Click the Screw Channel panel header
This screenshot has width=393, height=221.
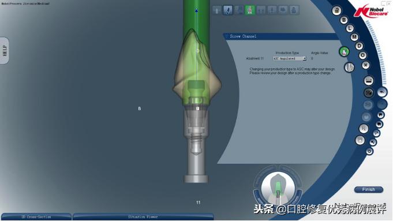click(280, 36)
